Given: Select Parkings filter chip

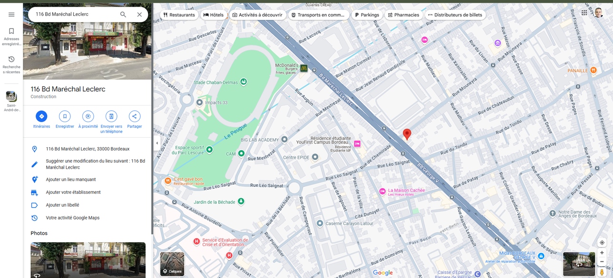Looking at the screenshot, I should pos(367,15).
